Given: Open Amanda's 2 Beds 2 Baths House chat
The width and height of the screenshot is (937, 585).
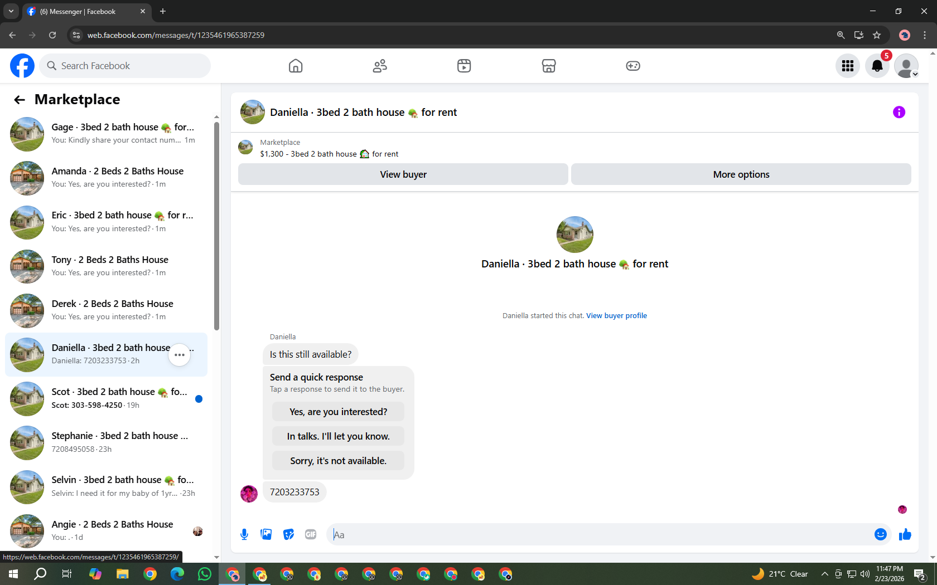Looking at the screenshot, I should tap(106, 178).
